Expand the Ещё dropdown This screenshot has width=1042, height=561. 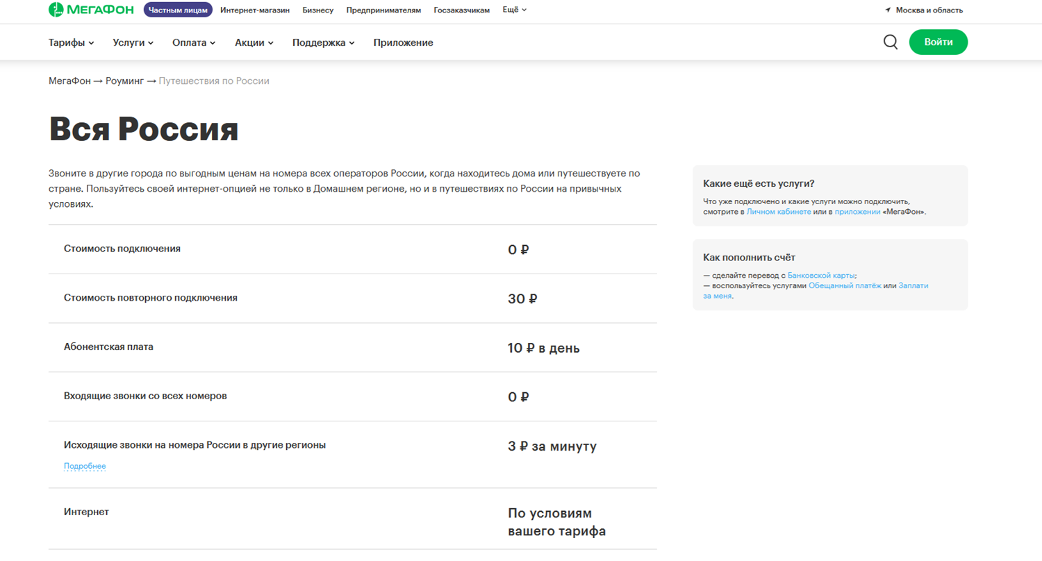(514, 10)
